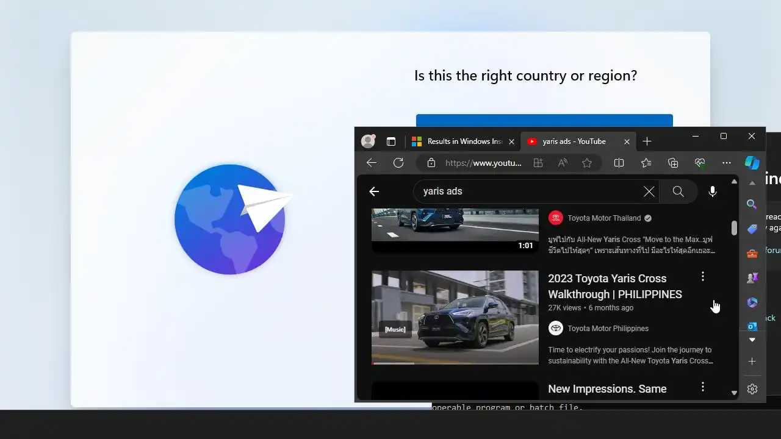The height and width of the screenshot is (439, 781).
Task: Open New Impressions. Same video title
Action: pyautogui.click(x=607, y=389)
